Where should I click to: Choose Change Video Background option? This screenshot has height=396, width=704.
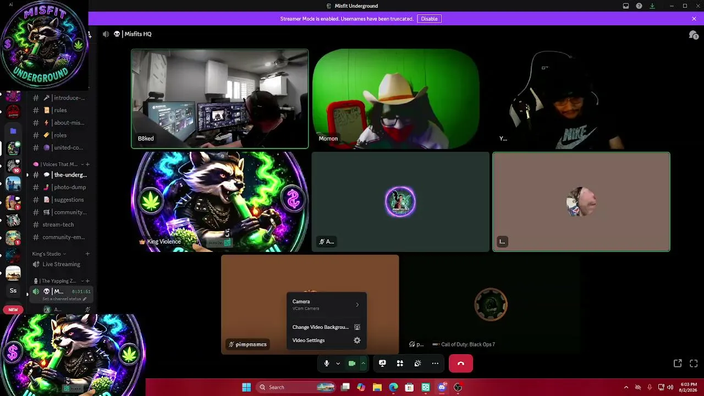[x=326, y=327]
